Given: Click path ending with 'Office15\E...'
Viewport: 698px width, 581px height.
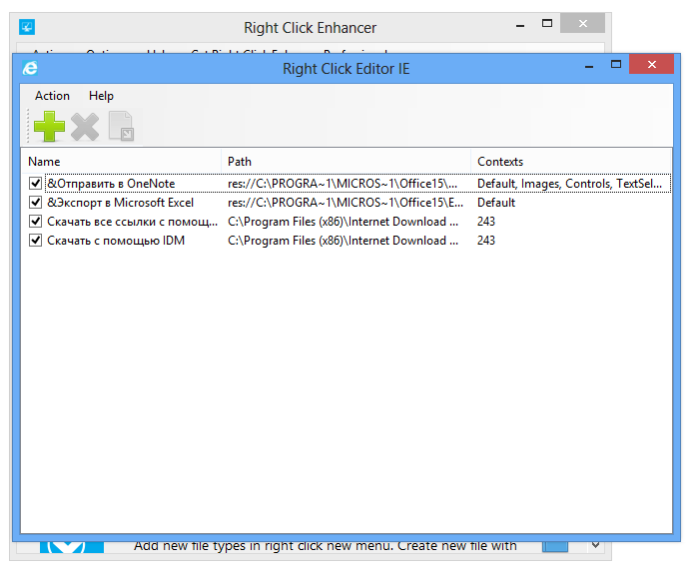Looking at the screenshot, I should (346, 203).
